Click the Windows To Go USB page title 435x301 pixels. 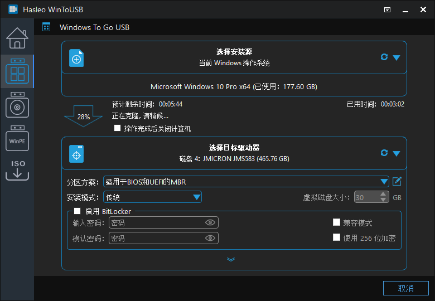point(94,27)
